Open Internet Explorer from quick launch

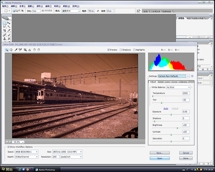click(20, 170)
